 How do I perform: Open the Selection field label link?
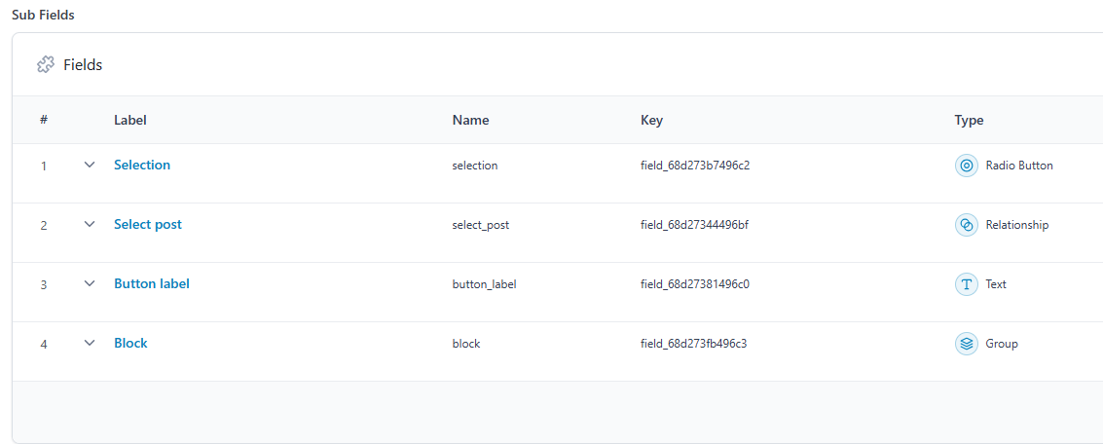[x=142, y=166]
